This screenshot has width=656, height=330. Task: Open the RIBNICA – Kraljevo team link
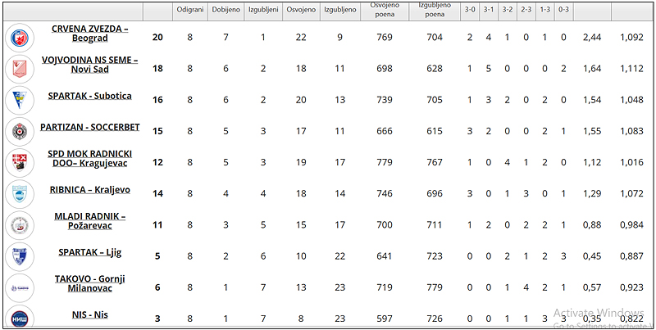pos(89,189)
